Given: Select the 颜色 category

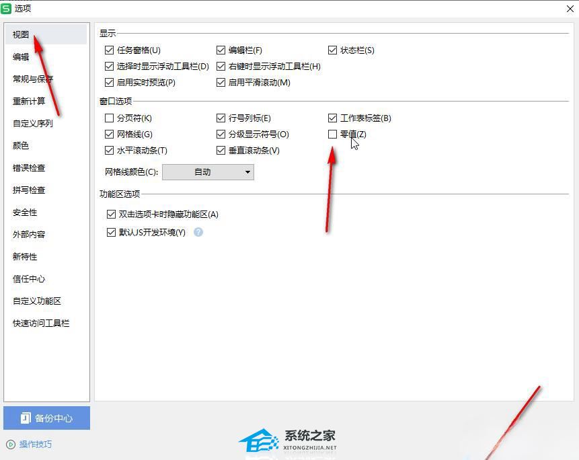Looking at the screenshot, I should point(46,145).
